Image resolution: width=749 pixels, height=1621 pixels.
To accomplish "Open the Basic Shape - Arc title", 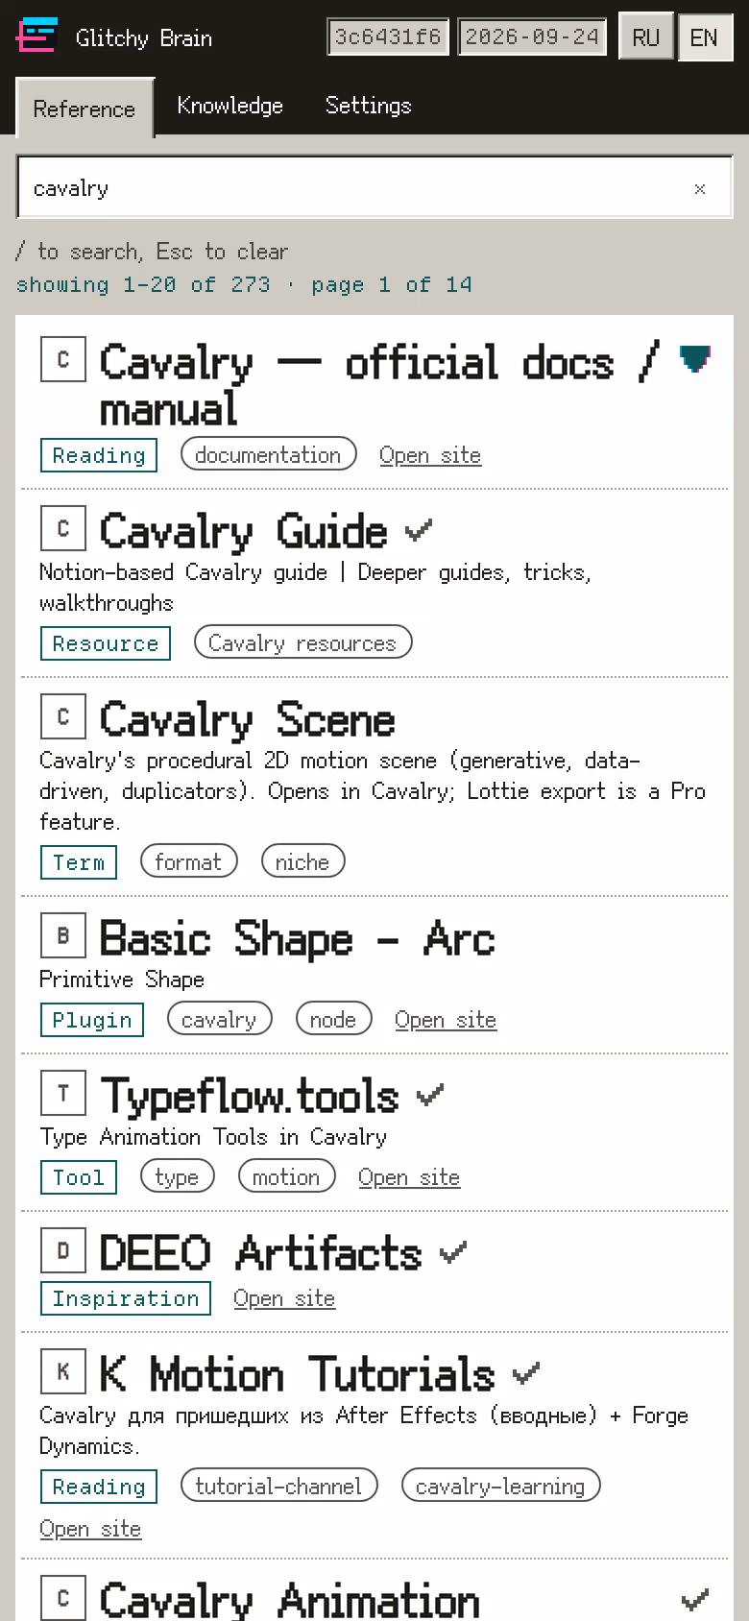I will click(x=298, y=937).
